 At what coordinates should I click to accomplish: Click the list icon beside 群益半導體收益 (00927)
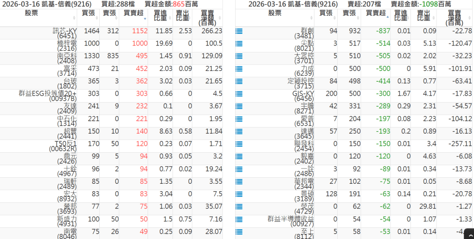point(239,219)
